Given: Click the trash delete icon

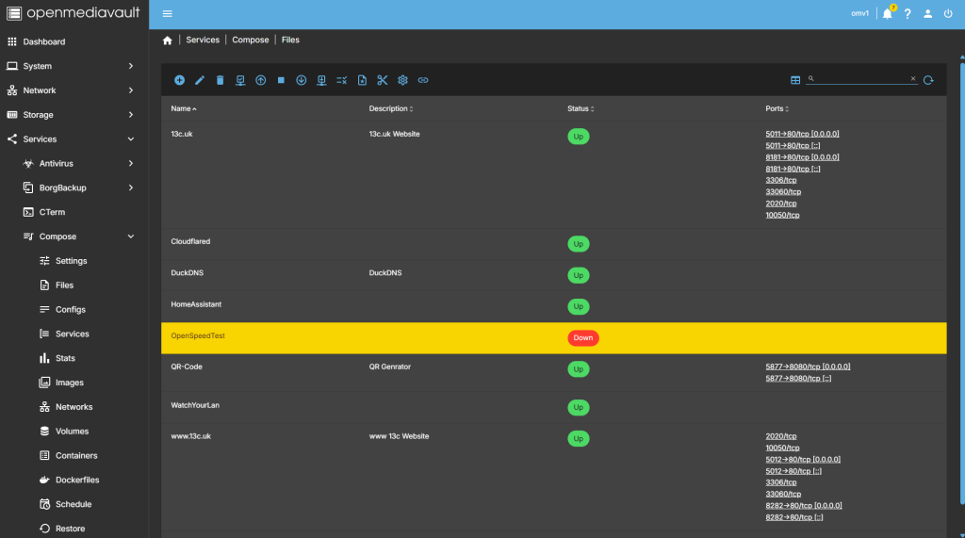Looking at the screenshot, I should tap(220, 80).
